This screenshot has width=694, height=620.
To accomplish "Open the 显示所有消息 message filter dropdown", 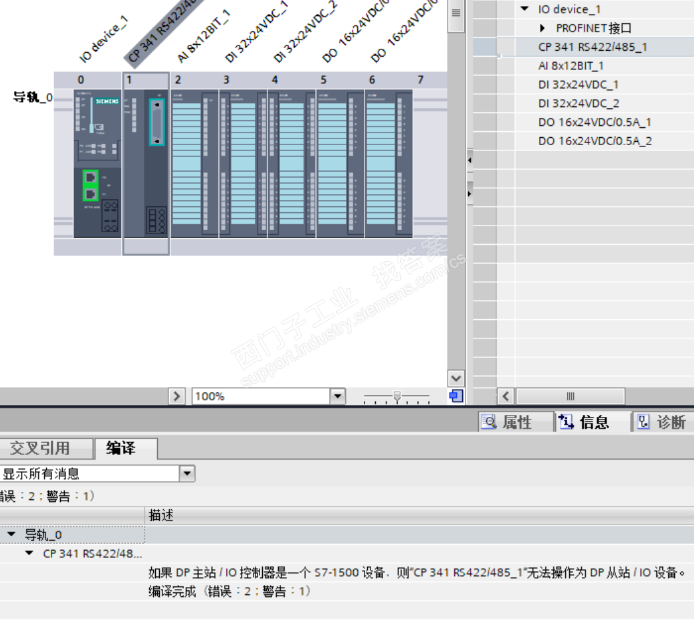I will point(188,474).
